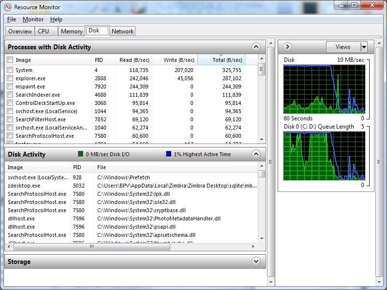The height and width of the screenshot is (290, 387).
Task: Expand the Storage section
Action: pos(256,261)
